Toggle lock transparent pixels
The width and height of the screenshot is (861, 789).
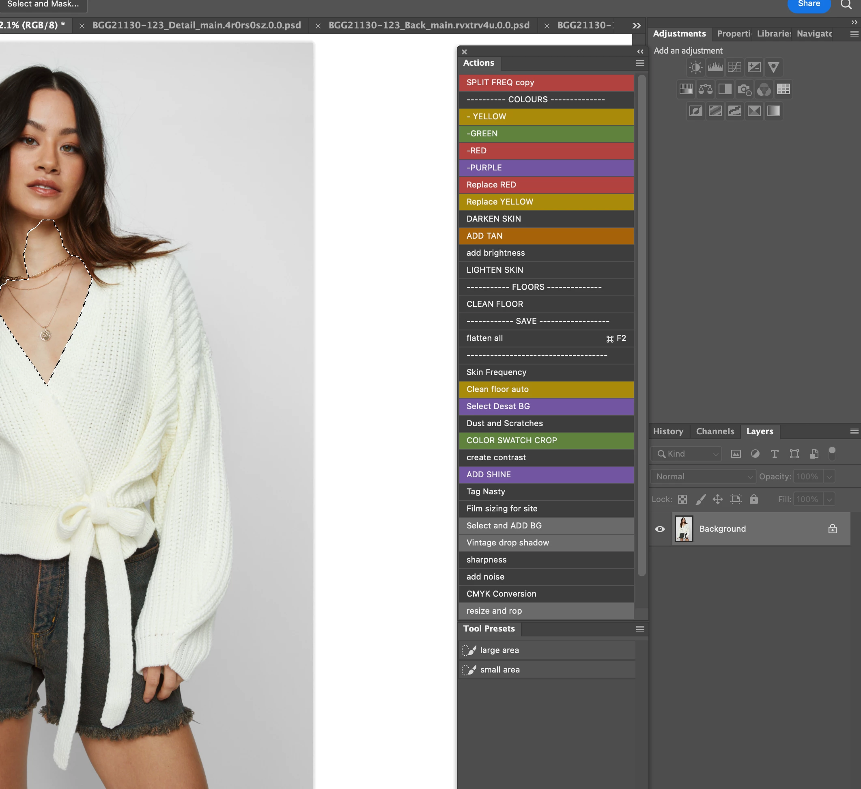tap(682, 499)
